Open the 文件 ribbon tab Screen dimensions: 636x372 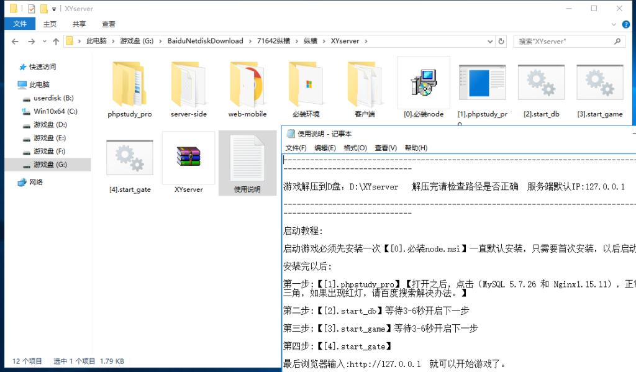click(x=19, y=24)
